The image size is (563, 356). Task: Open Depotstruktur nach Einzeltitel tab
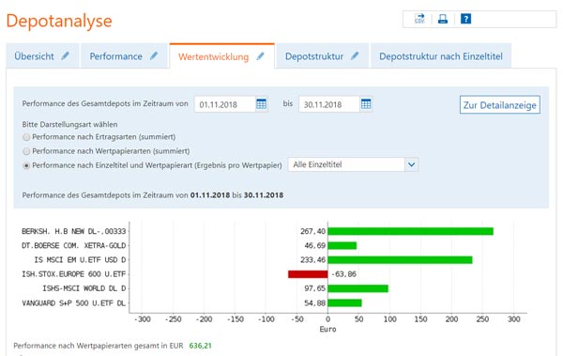441,56
